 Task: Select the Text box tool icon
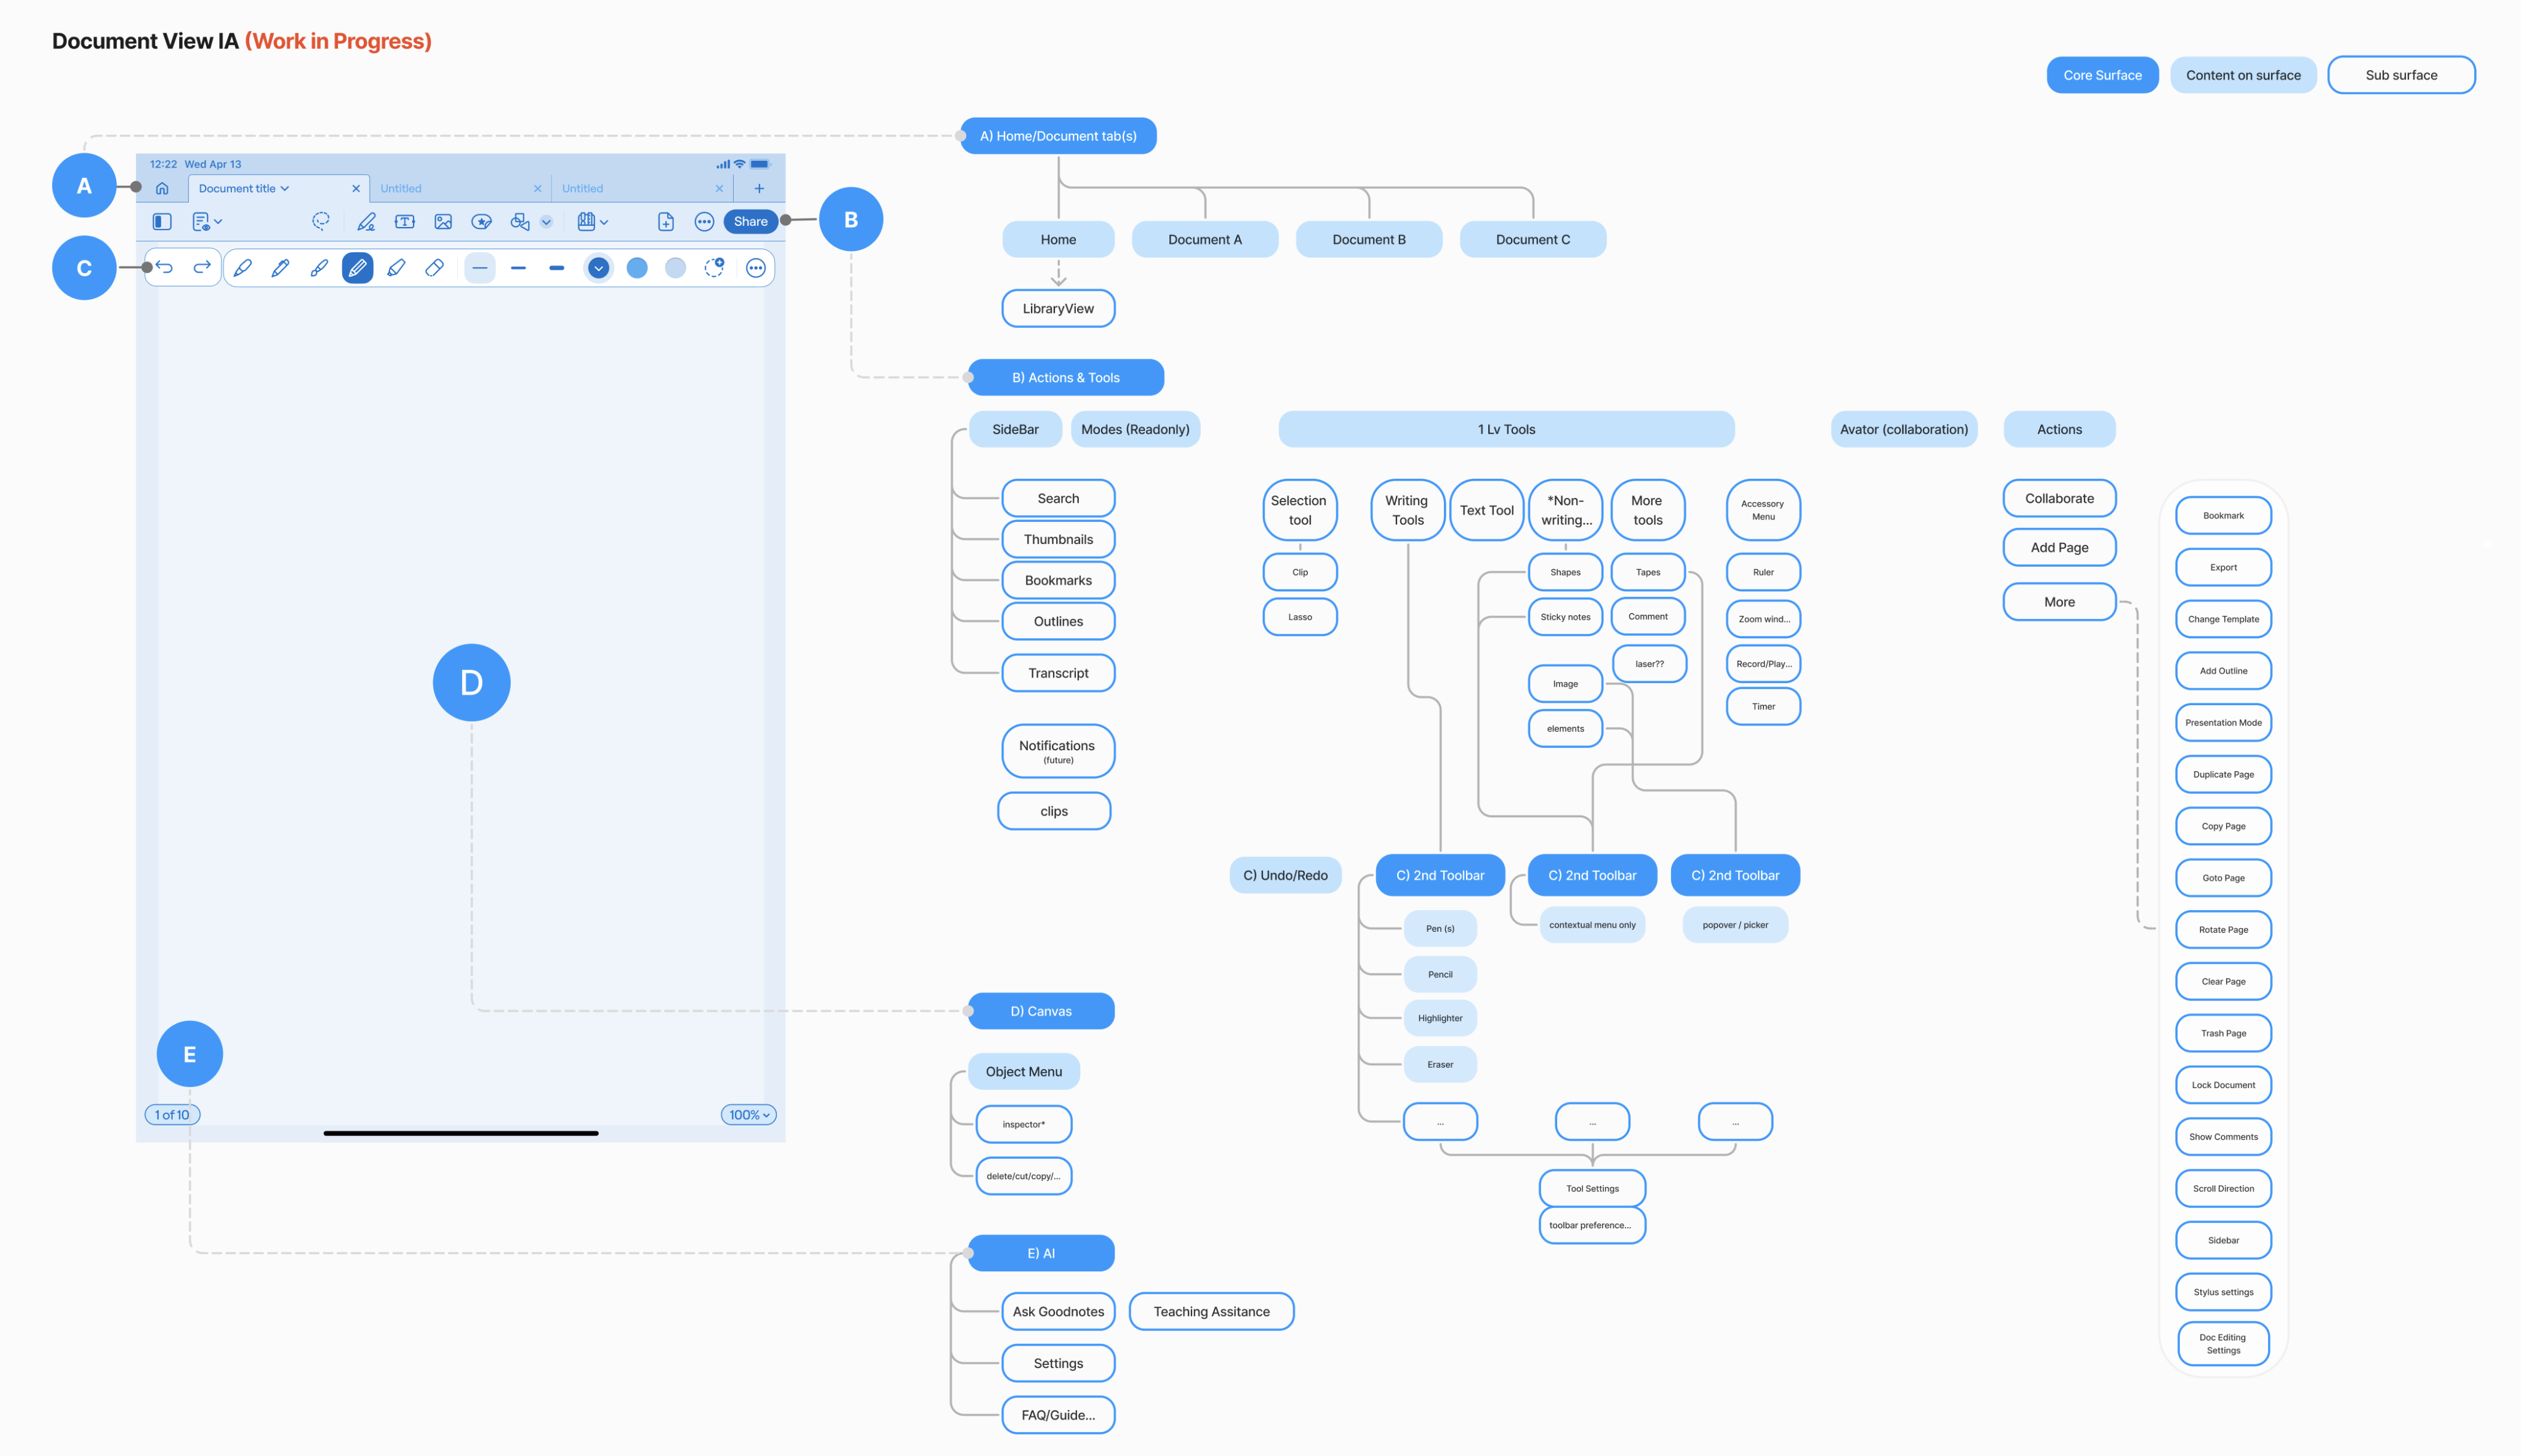point(404,222)
